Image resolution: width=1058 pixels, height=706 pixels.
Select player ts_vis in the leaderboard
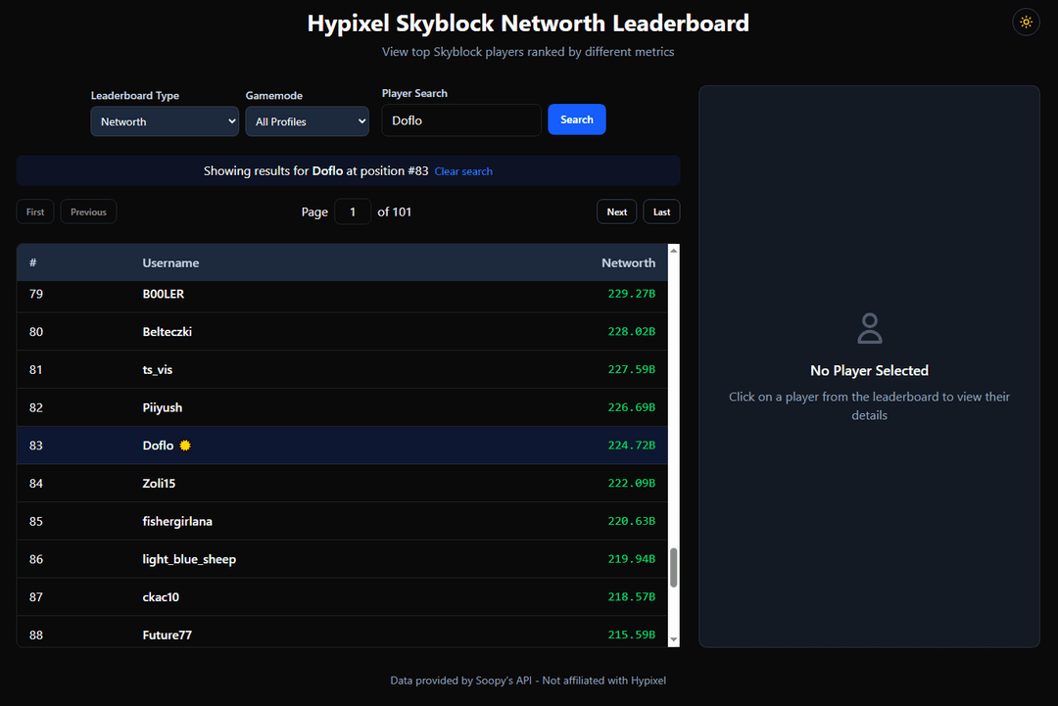pos(157,369)
